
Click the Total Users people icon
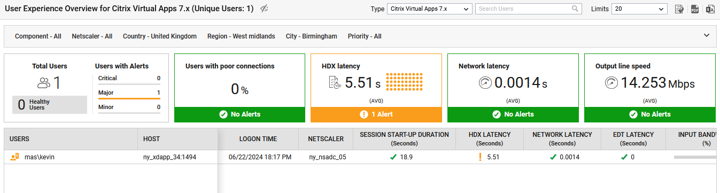[44, 83]
